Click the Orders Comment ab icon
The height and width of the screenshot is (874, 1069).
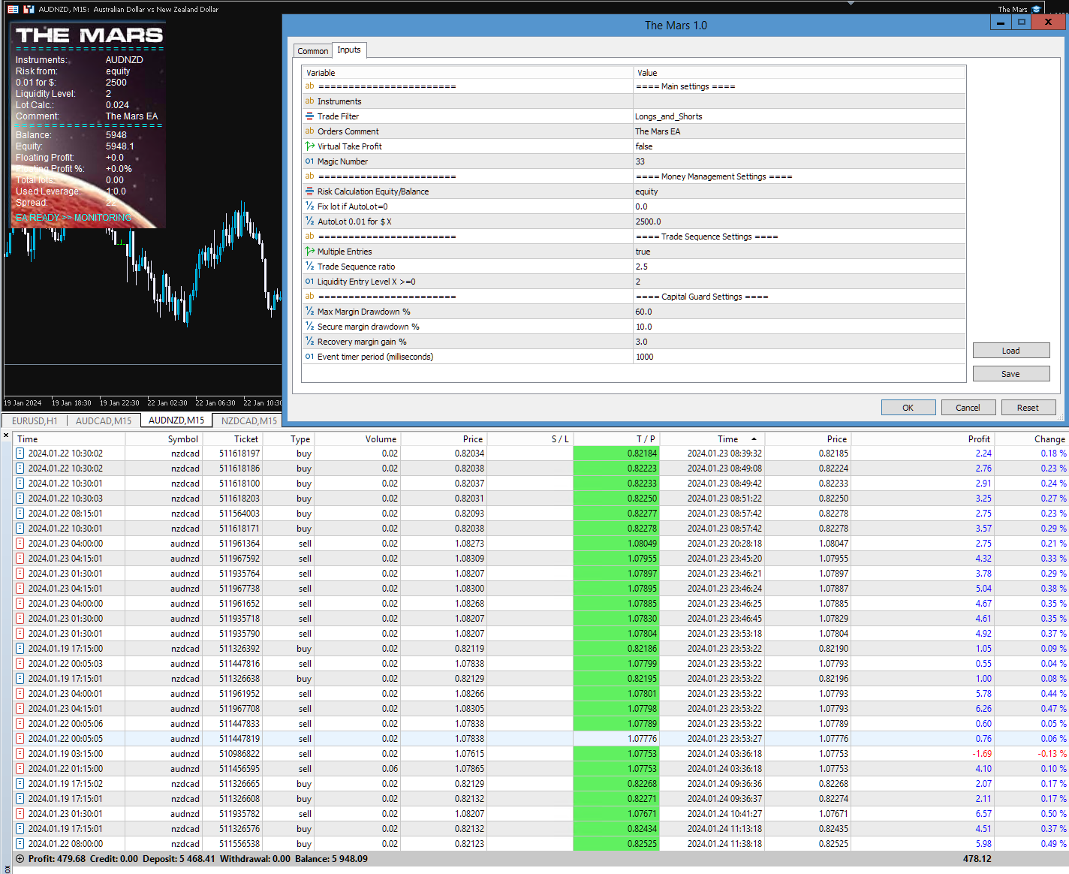[x=309, y=131]
